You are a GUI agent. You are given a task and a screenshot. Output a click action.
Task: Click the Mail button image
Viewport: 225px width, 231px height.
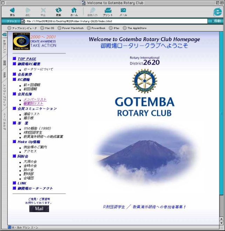coord(39,209)
